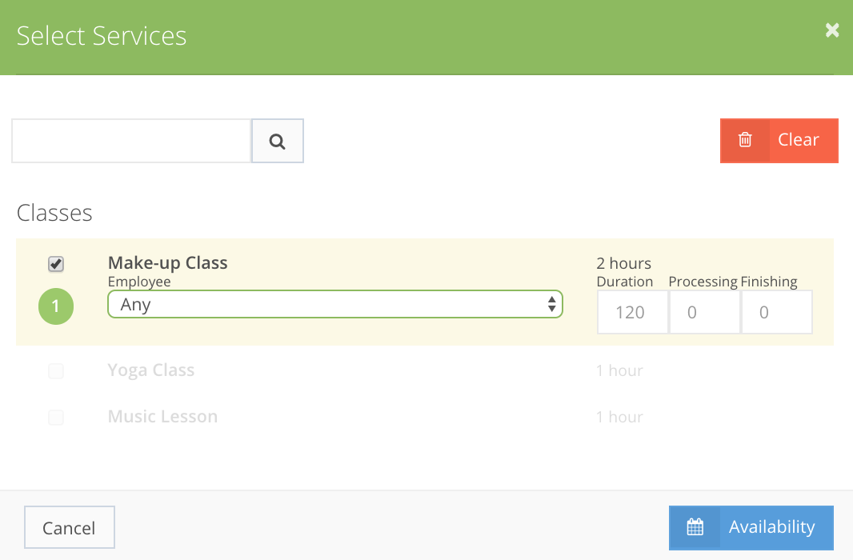Viewport: 853px width, 560px height.
Task: Click the Make-up Class service name
Action: (x=168, y=263)
